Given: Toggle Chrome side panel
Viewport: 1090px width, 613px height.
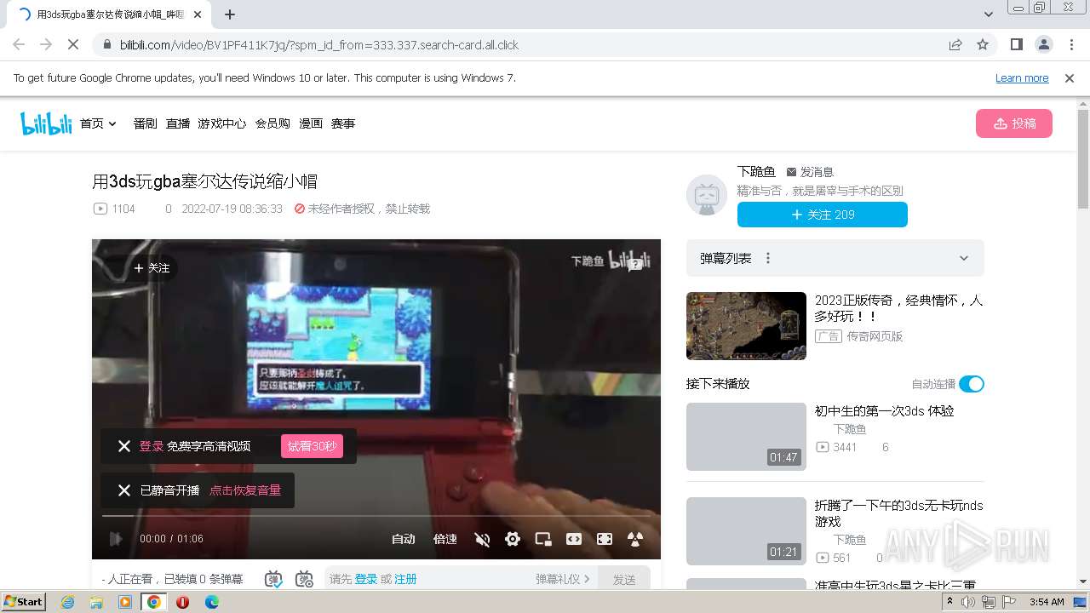Looking at the screenshot, I should click(1016, 44).
